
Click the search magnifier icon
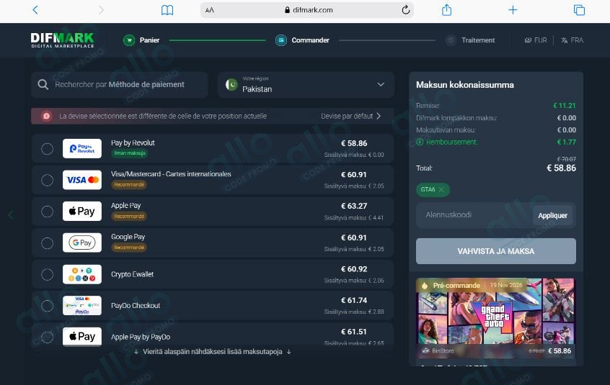point(43,85)
